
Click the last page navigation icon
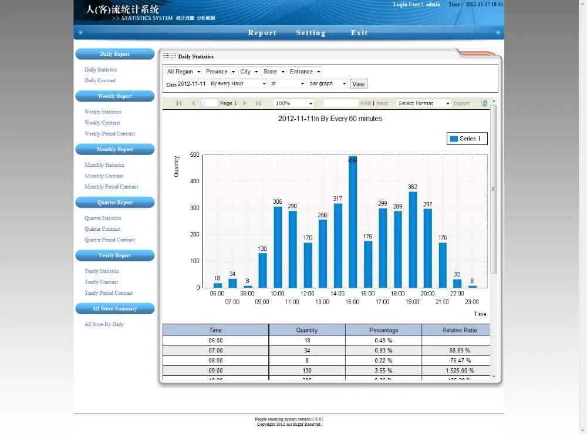point(258,103)
